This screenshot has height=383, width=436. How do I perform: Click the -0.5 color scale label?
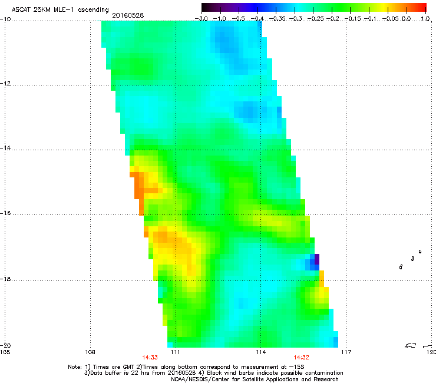point(238,19)
